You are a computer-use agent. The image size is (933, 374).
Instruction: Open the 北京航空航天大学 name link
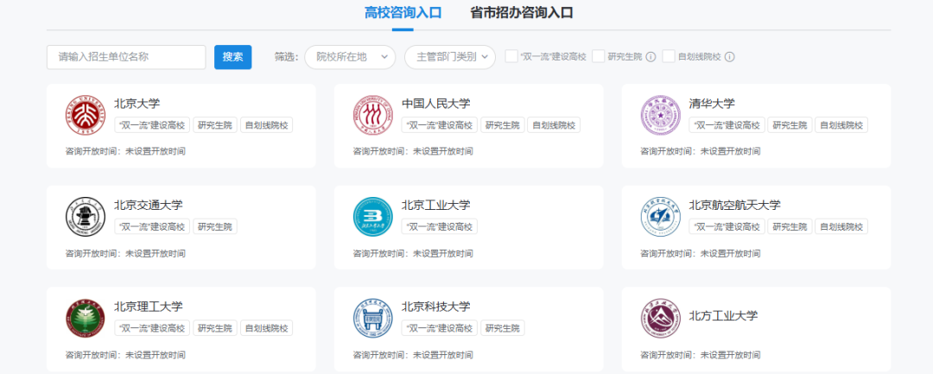[735, 205]
